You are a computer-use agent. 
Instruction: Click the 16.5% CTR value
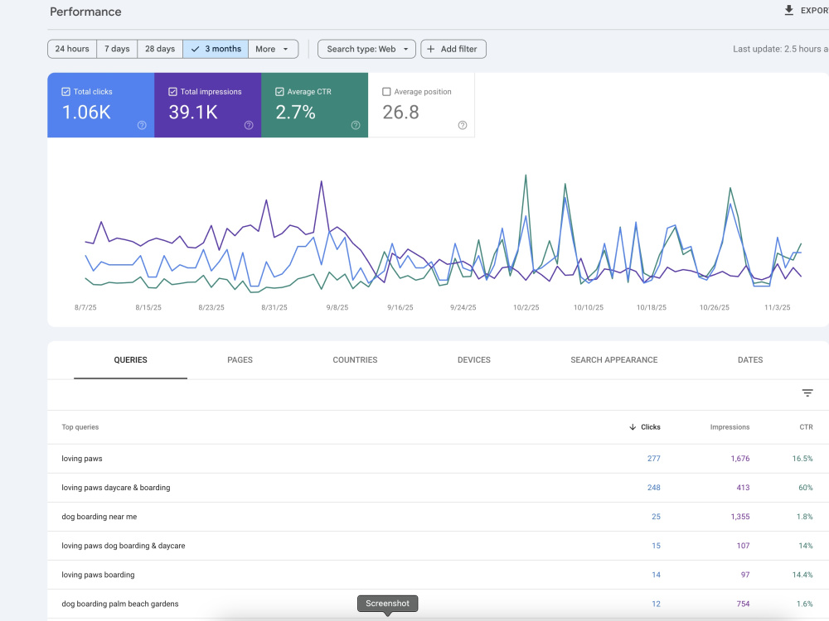click(x=802, y=459)
